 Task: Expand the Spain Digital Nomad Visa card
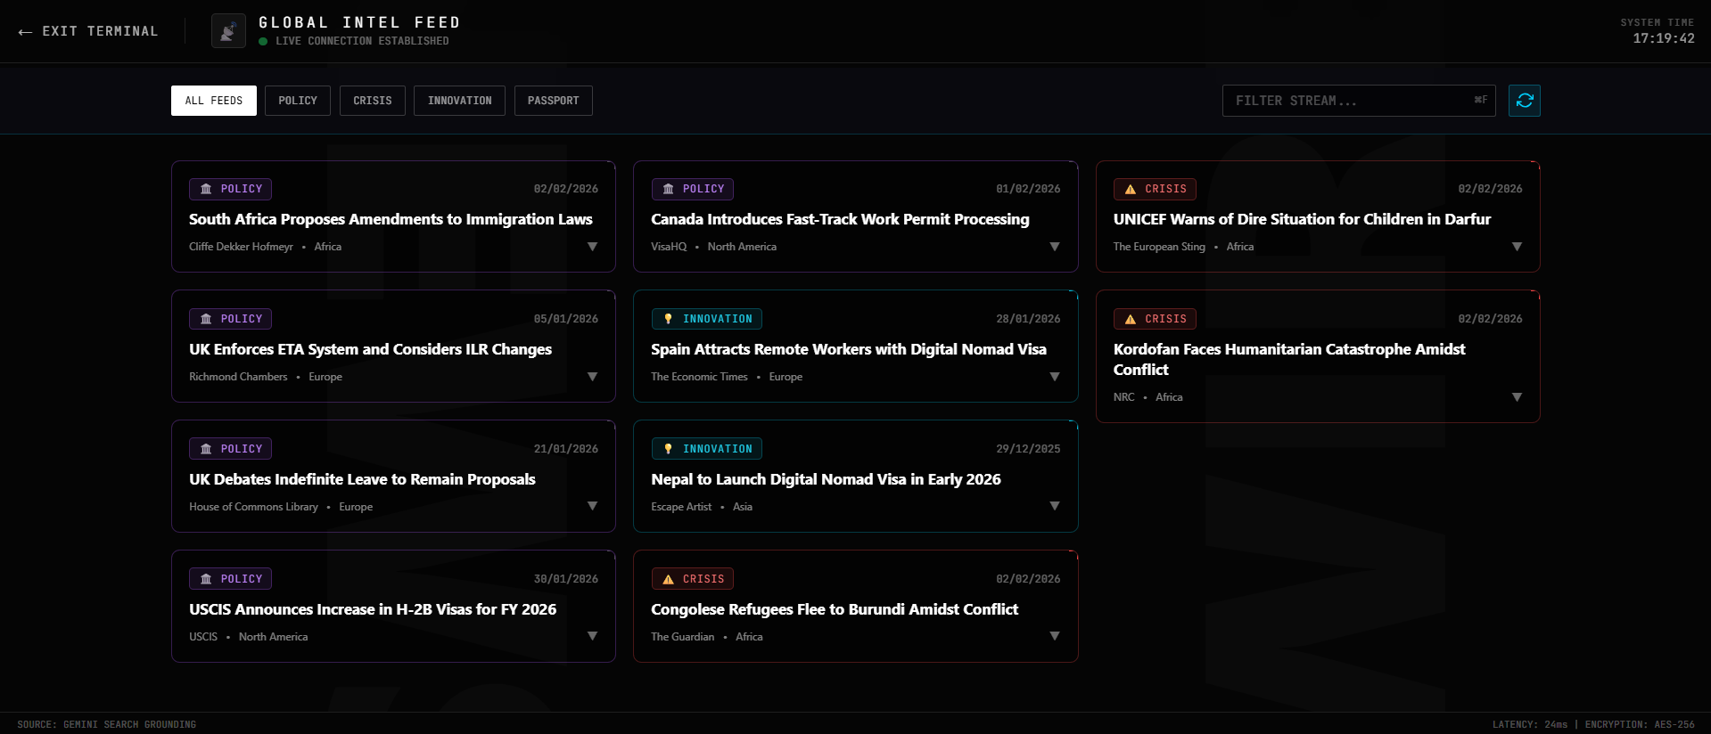point(1055,377)
